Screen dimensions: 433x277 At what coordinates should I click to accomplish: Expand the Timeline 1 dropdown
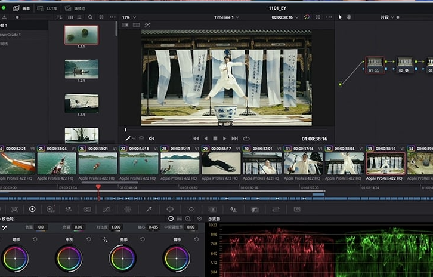point(227,17)
